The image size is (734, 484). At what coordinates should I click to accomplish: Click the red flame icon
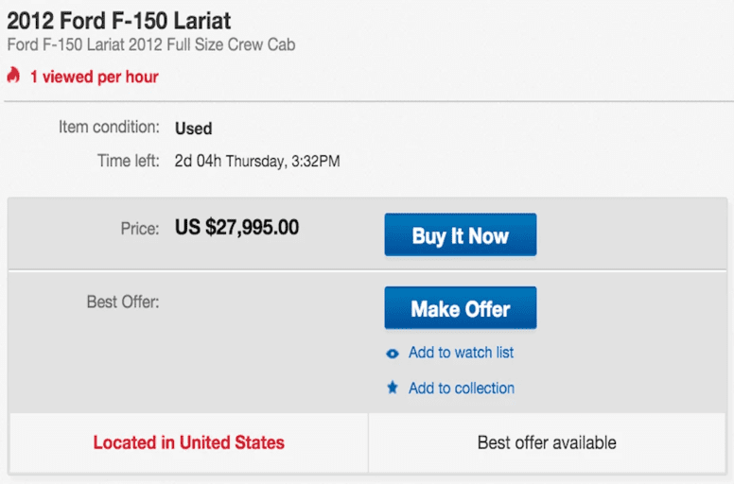coord(13,76)
